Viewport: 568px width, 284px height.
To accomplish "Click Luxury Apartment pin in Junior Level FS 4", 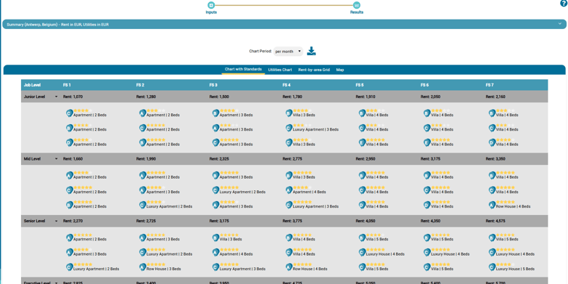I will pos(289,128).
